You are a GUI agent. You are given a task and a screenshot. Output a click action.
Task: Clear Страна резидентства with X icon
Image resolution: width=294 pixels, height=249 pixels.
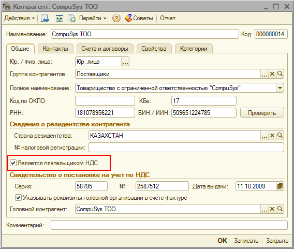(272, 136)
